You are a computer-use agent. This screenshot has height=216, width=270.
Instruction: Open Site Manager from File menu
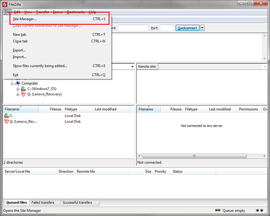point(58,19)
